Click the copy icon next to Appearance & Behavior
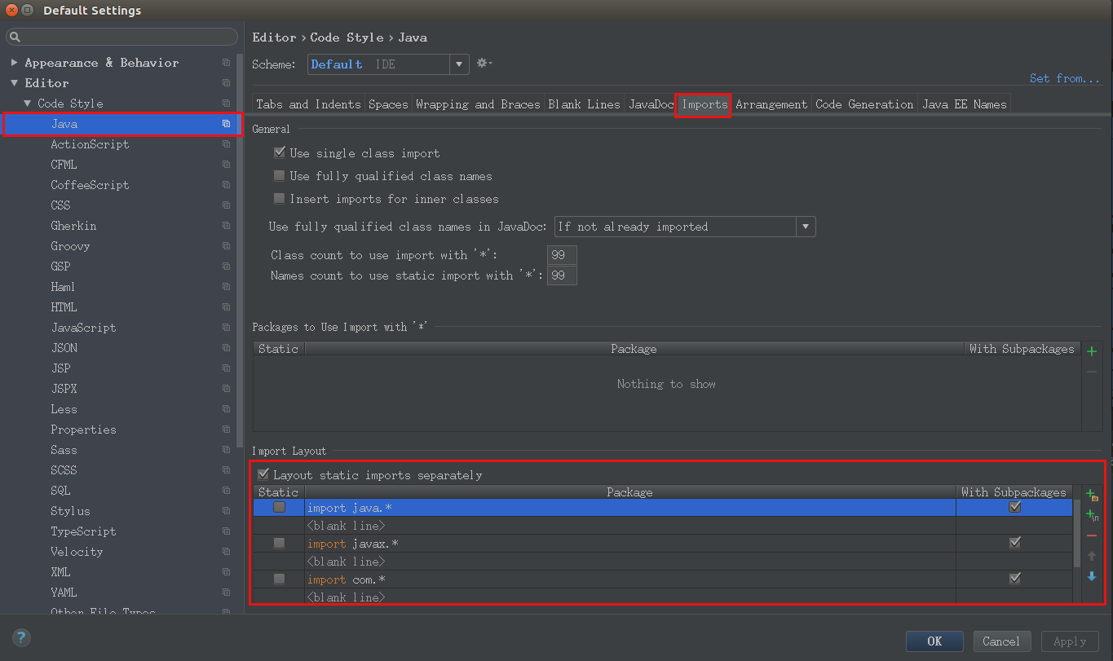Screen dimensions: 1113x661 tap(226, 63)
